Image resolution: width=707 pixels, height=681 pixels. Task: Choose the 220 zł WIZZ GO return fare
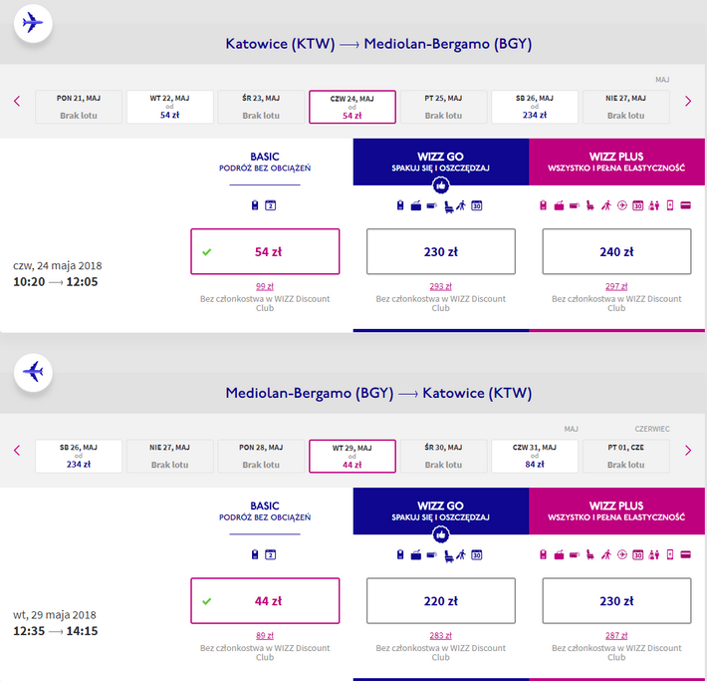pos(440,600)
